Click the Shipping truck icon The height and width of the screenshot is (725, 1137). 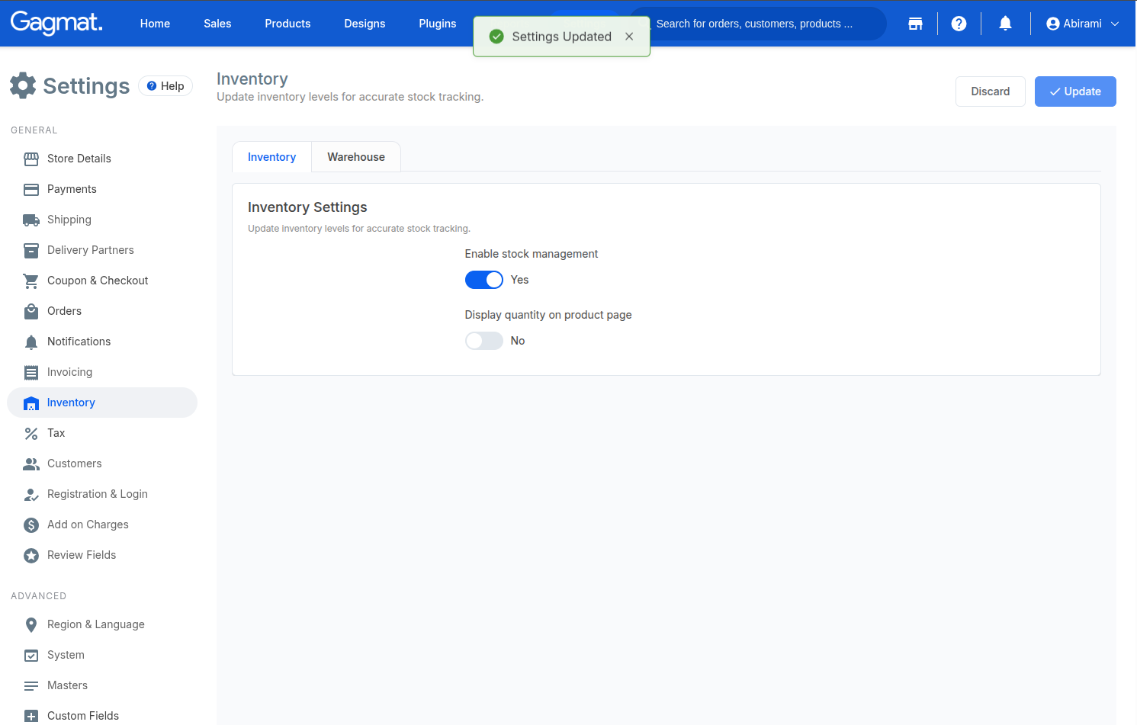[x=31, y=220]
